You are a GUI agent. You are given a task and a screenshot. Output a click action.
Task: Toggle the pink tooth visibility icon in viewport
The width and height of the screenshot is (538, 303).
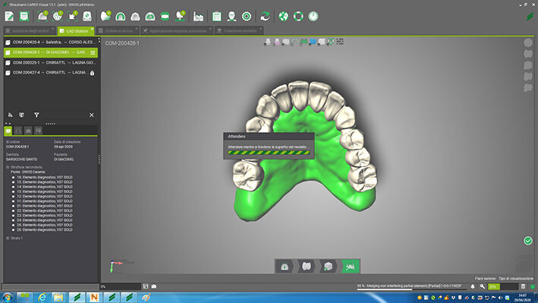point(277,42)
